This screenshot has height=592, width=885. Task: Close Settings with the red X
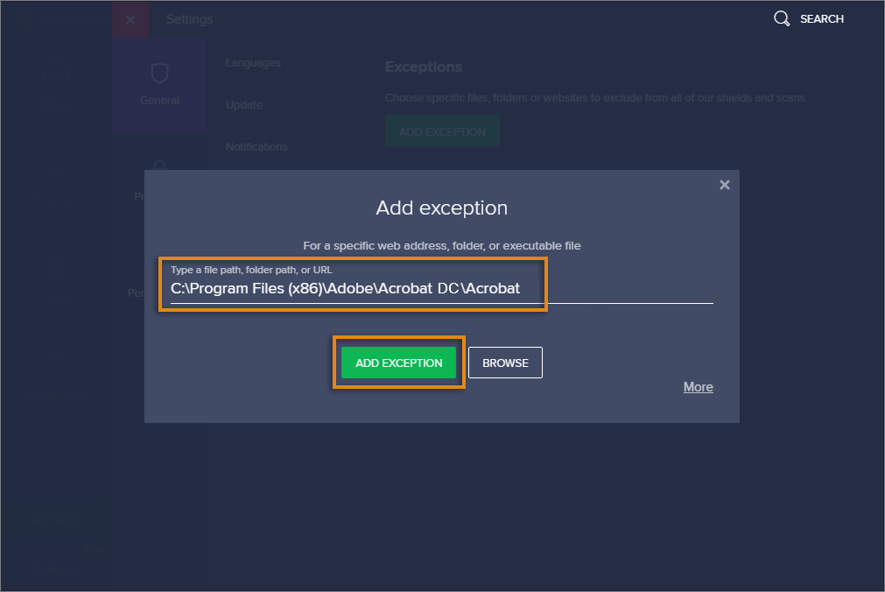pyautogui.click(x=130, y=19)
